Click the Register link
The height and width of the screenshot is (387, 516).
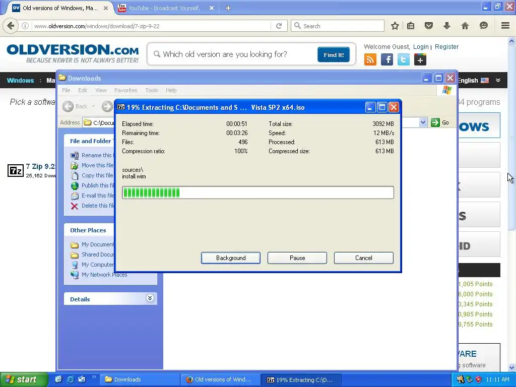446,47
